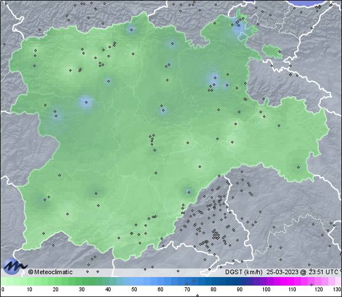342x297 pixels.
Task: Click the blue hotspot in the south-center
Action: click(x=187, y=191)
